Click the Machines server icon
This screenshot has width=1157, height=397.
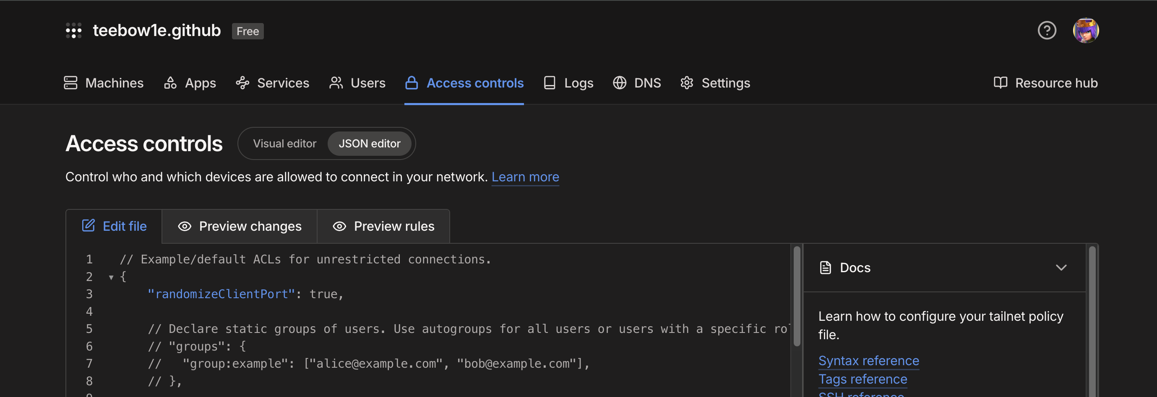pyautogui.click(x=70, y=83)
